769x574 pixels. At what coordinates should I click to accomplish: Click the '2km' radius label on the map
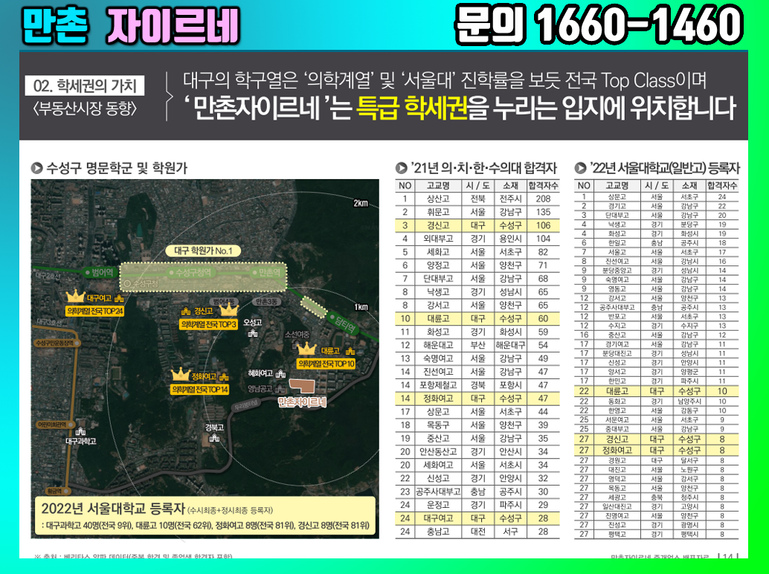pyautogui.click(x=361, y=203)
